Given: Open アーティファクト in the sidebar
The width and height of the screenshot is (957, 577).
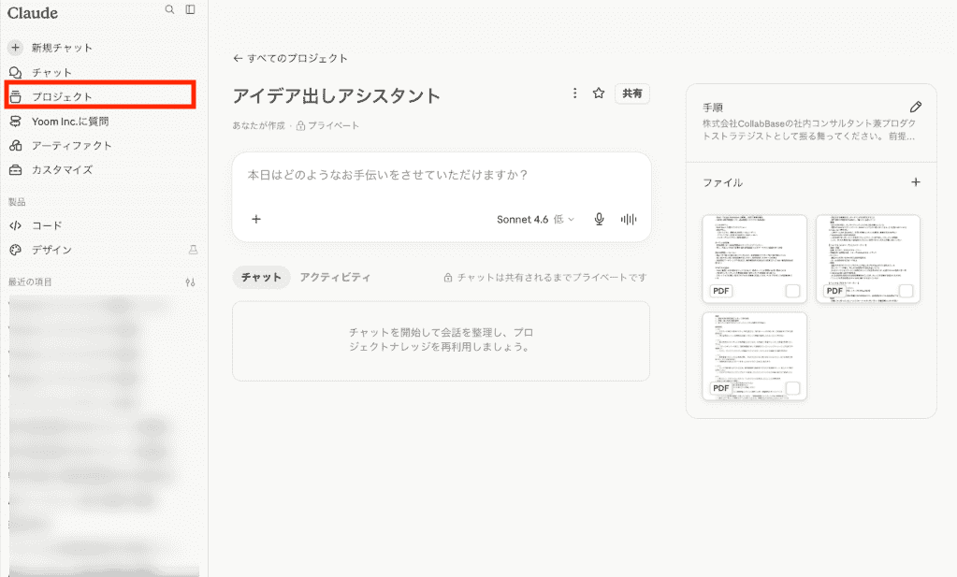Looking at the screenshot, I should click(x=60, y=146).
